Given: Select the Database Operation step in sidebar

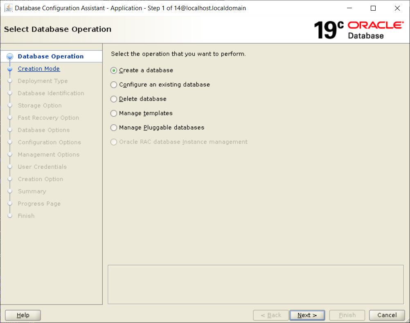Looking at the screenshot, I should click(51, 56).
